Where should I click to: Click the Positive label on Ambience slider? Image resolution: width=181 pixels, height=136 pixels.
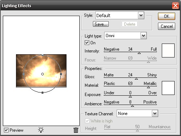coord(150,102)
